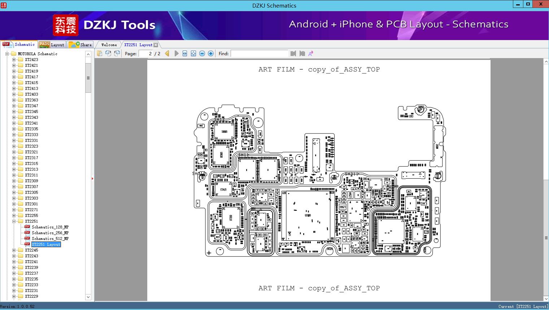Click the PDF icon beside Schematics_256_MP
Image resolution: width=549 pixels, height=310 pixels.
coord(27,233)
